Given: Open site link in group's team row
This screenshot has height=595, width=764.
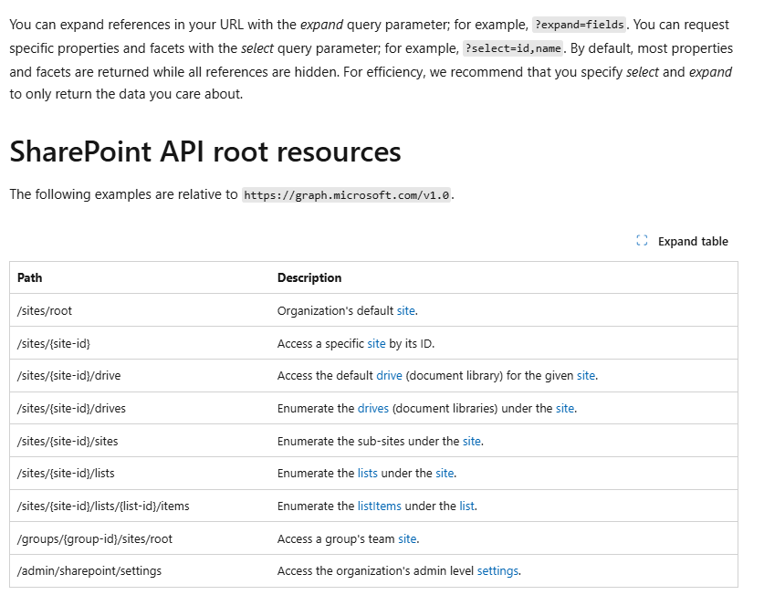Looking at the screenshot, I should click(407, 538).
